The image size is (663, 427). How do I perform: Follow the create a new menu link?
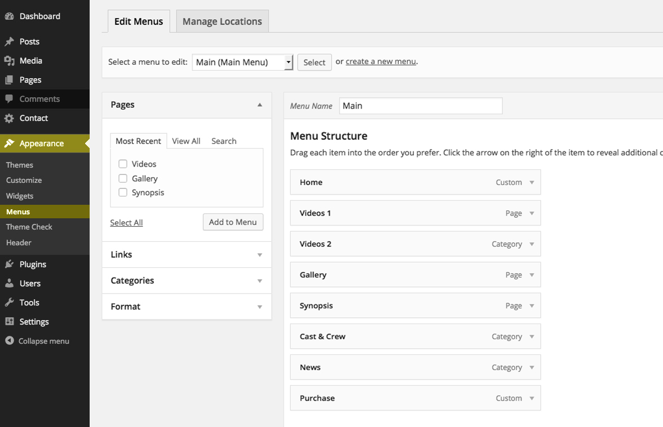[x=381, y=61]
